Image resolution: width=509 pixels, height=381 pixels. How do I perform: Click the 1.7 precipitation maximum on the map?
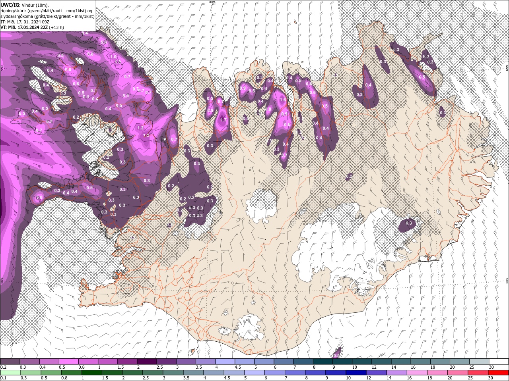[223, 119]
